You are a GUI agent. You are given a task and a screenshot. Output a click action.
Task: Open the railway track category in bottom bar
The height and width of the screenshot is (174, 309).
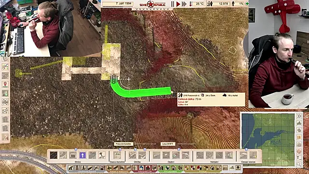coord(77,168)
